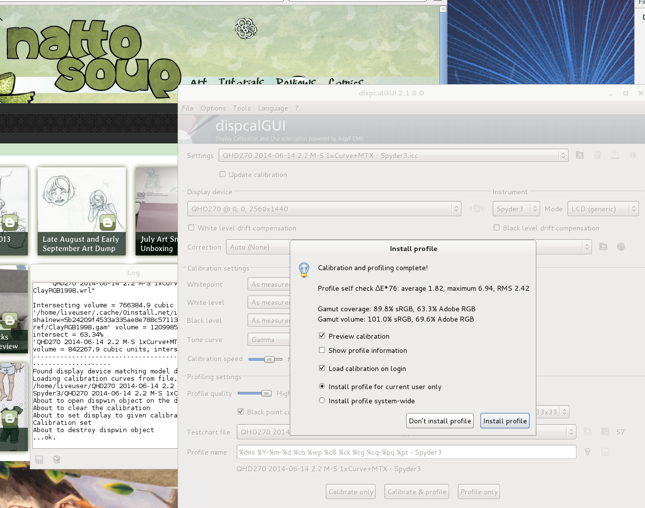The height and width of the screenshot is (508, 645).
Task: Minimize the dispcalGUI window
Action: coord(611,93)
